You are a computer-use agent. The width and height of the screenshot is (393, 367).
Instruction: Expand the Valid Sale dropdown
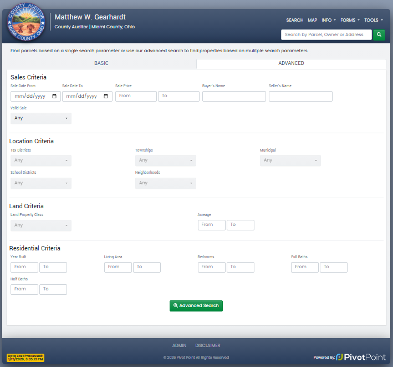(41, 118)
